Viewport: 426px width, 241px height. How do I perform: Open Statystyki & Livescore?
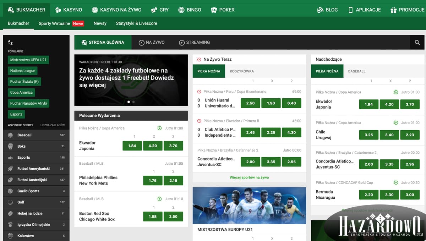tap(136, 23)
